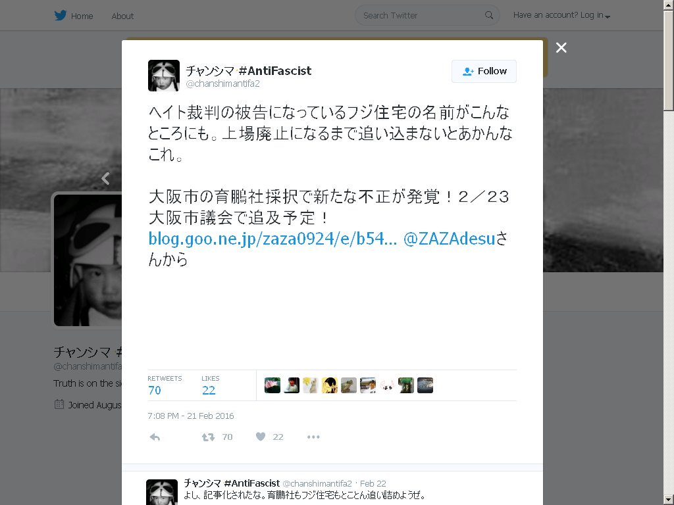Click the tweet author's avatar thumbnail
This screenshot has width=674, height=505.
tap(164, 76)
